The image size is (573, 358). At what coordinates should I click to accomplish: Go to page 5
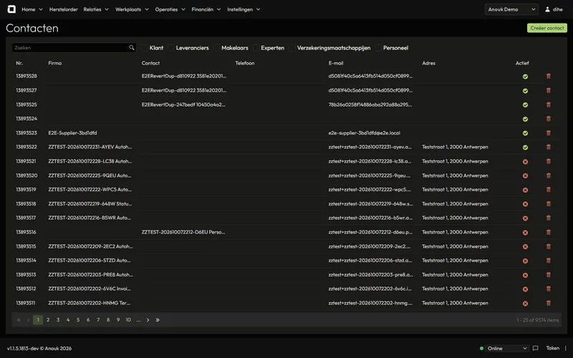78,320
